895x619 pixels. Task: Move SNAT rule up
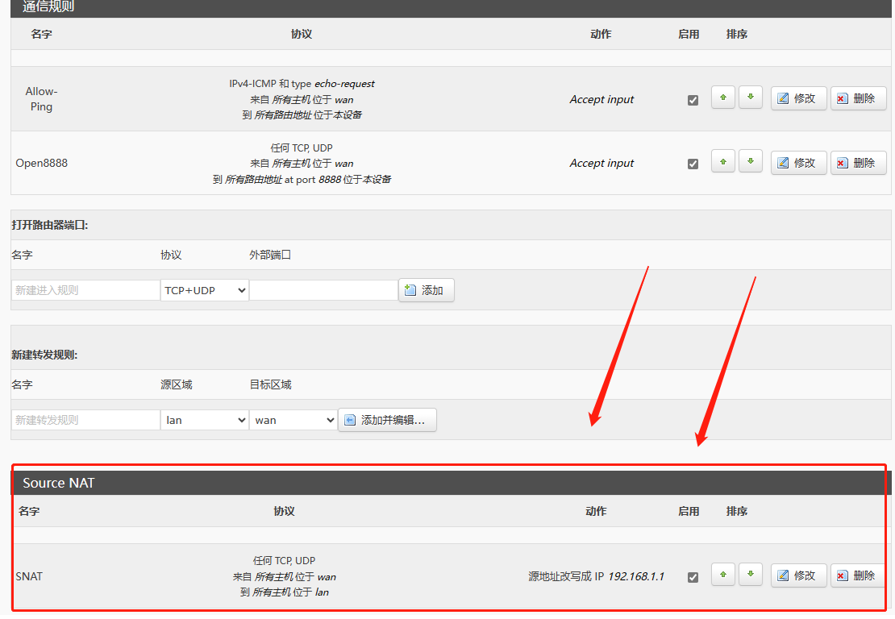point(722,575)
